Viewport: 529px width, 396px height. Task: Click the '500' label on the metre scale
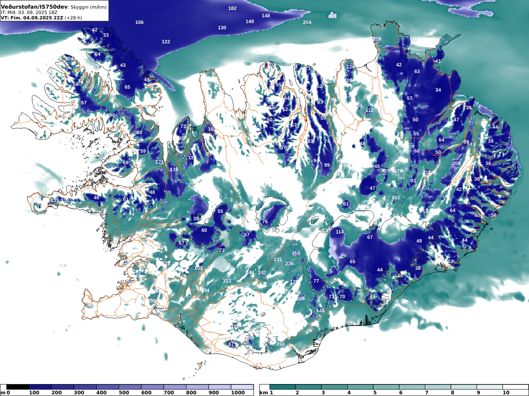point(124,393)
